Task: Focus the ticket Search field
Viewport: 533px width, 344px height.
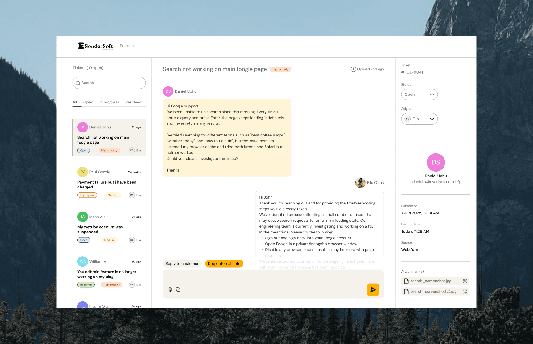Action: coord(109,83)
